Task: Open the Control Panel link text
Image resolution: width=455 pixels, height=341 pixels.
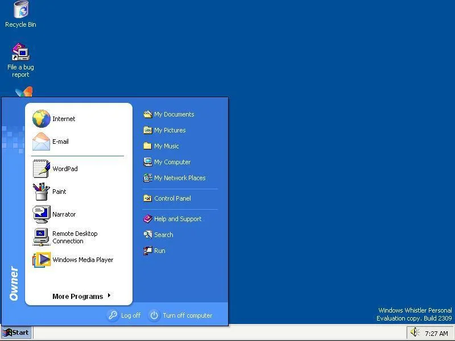Action: 172,198
